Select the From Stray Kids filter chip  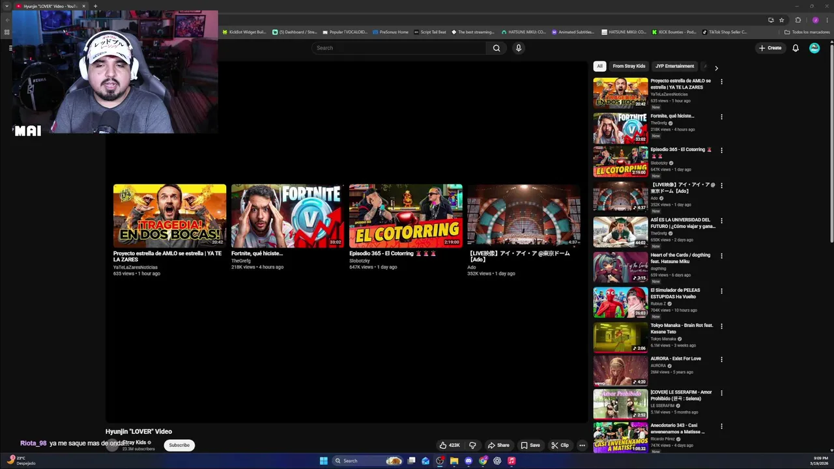click(629, 66)
